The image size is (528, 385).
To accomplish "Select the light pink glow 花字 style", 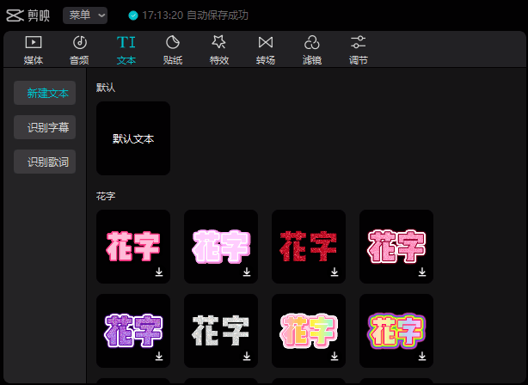I will pos(221,247).
